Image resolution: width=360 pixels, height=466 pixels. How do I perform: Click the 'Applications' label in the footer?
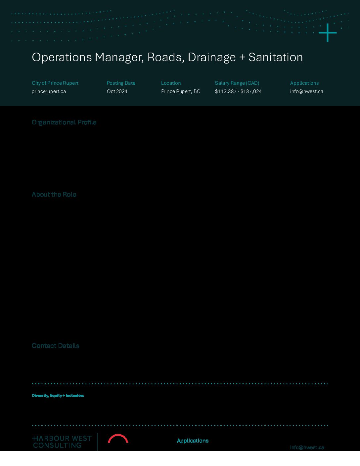[x=193, y=441]
